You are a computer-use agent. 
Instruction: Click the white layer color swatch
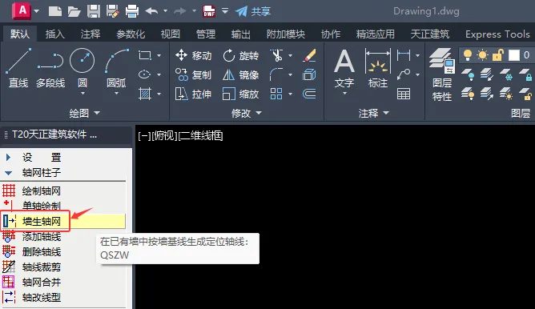click(x=514, y=55)
